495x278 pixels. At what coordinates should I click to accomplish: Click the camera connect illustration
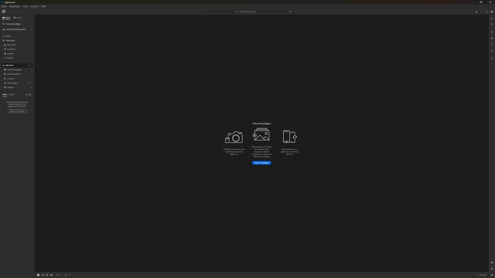click(x=234, y=137)
